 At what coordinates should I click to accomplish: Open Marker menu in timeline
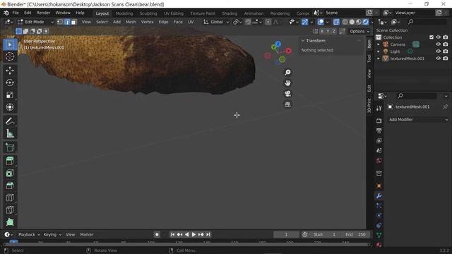click(x=86, y=234)
